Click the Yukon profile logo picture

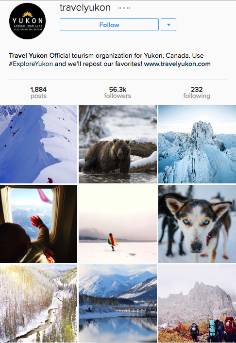[27, 21]
